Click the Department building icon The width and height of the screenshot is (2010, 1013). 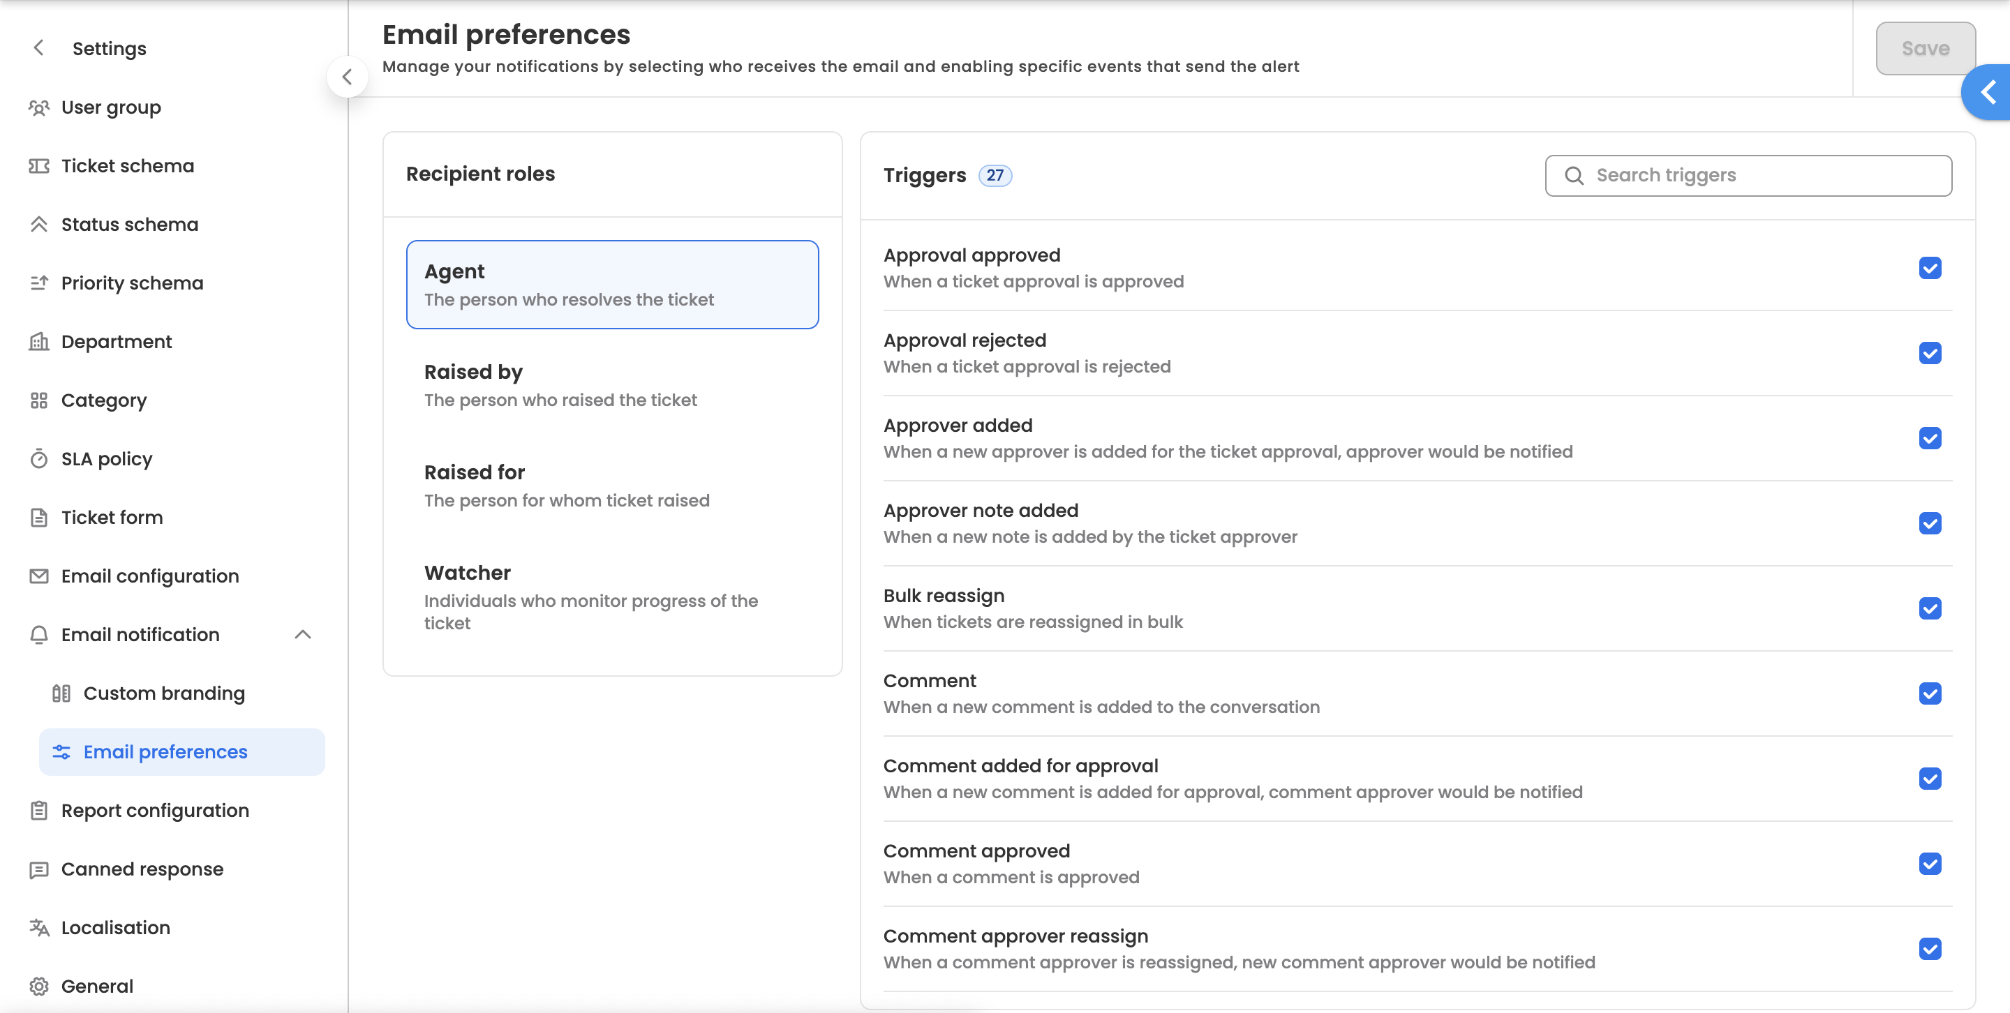(38, 342)
